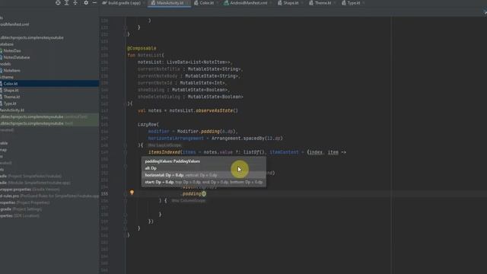Click the NotesList function name

(x=149, y=56)
